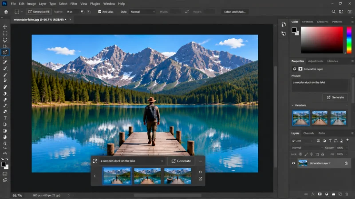The image size is (355, 199).
Task: Toggle lock transparent pixels
Action: [300, 154]
